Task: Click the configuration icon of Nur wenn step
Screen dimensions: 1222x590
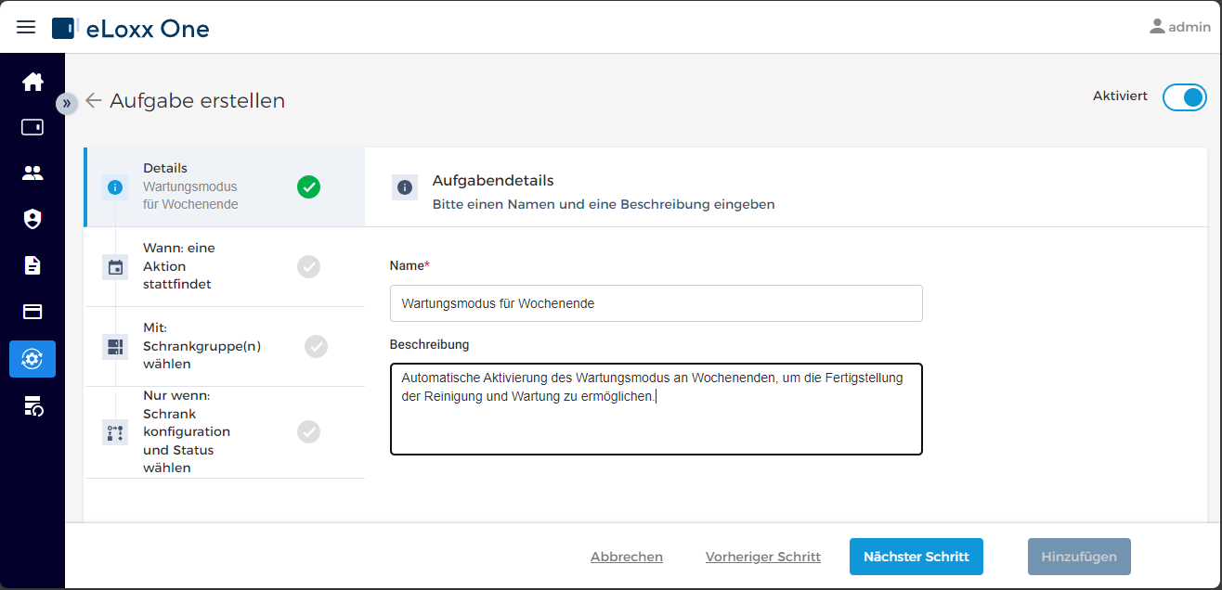Action: click(115, 432)
